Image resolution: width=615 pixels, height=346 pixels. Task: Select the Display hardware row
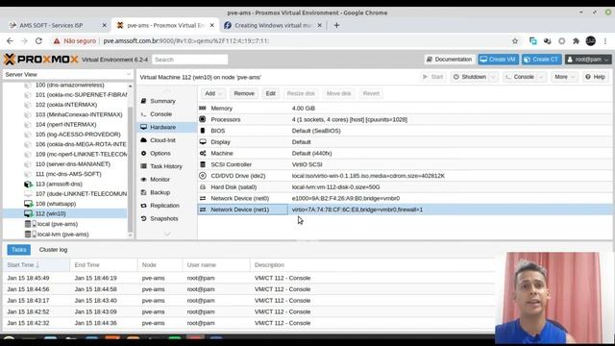(405, 142)
